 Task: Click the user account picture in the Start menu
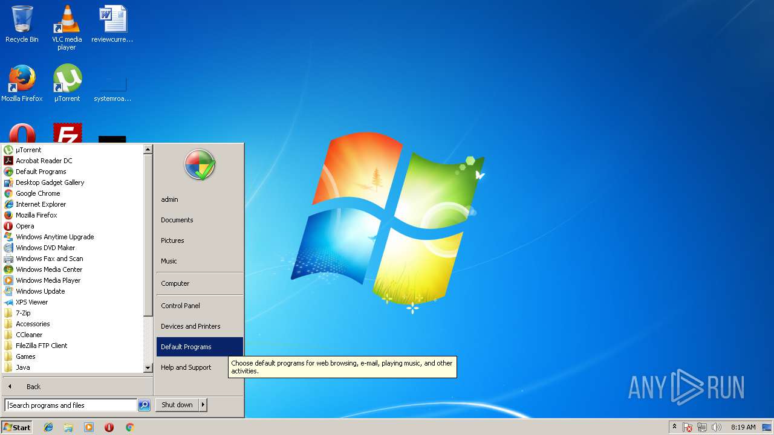point(200,165)
